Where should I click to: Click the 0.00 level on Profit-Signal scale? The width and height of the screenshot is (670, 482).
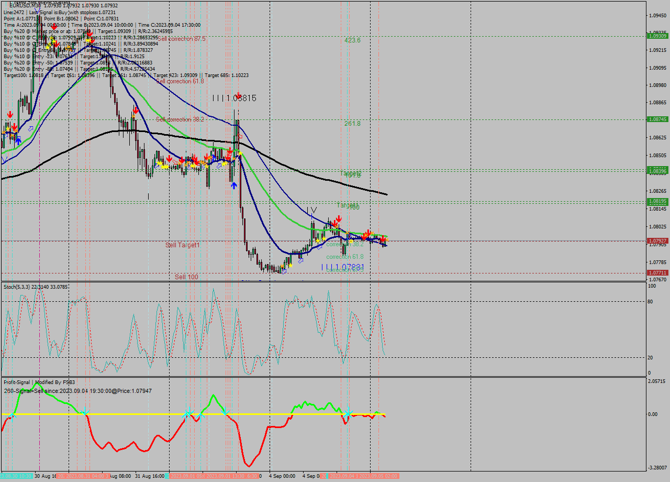click(653, 414)
